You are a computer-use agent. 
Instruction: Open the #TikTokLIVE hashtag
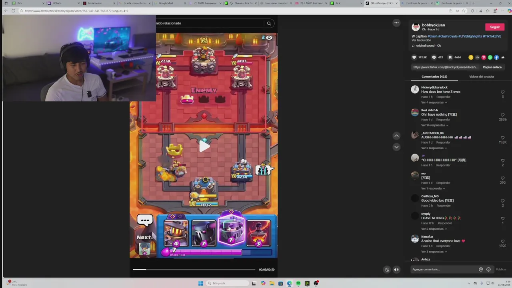492,36
